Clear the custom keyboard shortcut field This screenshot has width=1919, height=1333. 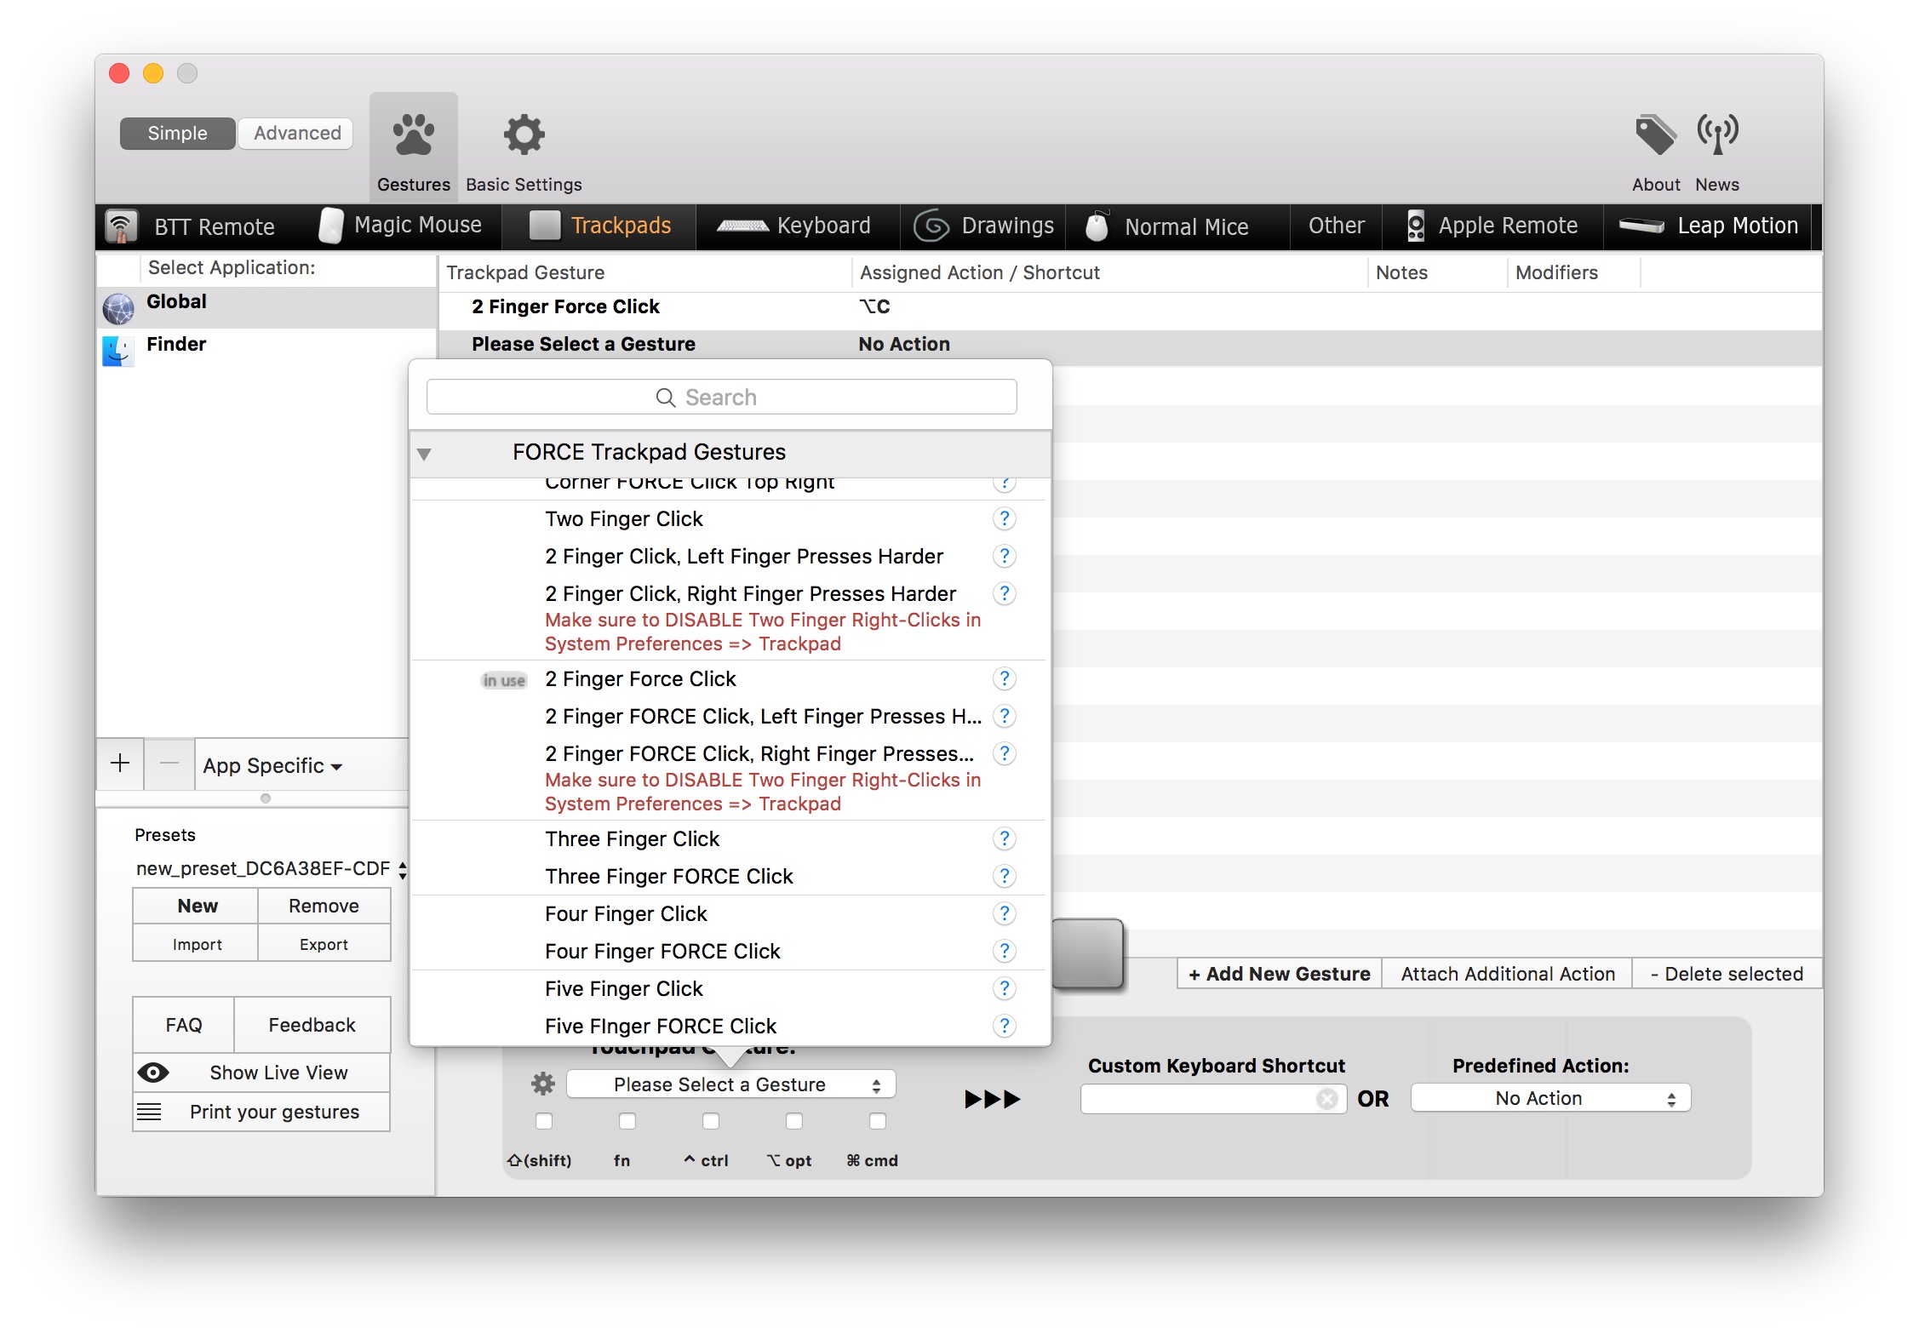click(x=1326, y=1100)
